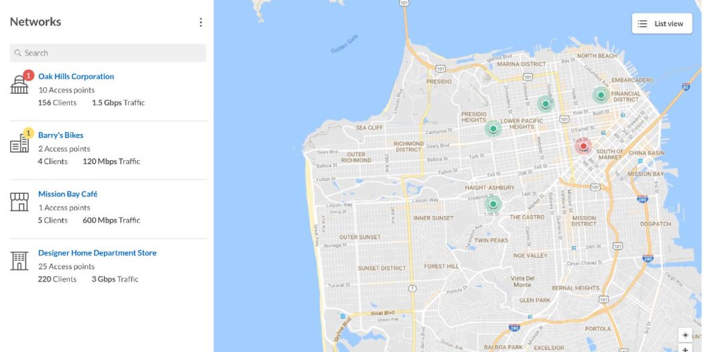
Task: Click the Oak Hills Corporation building icon
Action: click(19, 84)
